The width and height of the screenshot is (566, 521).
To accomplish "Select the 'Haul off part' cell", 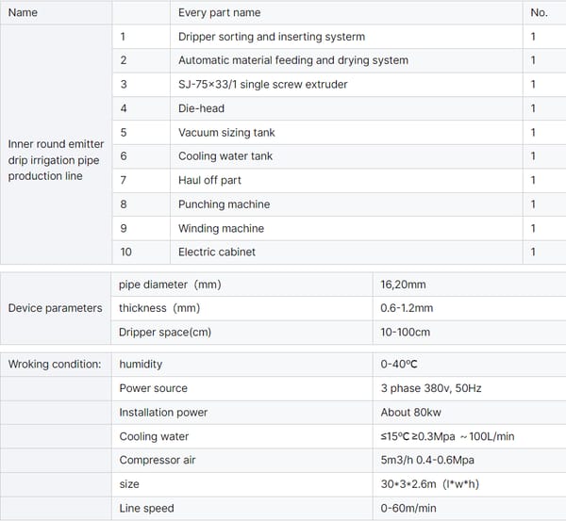I will (x=209, y=180).
